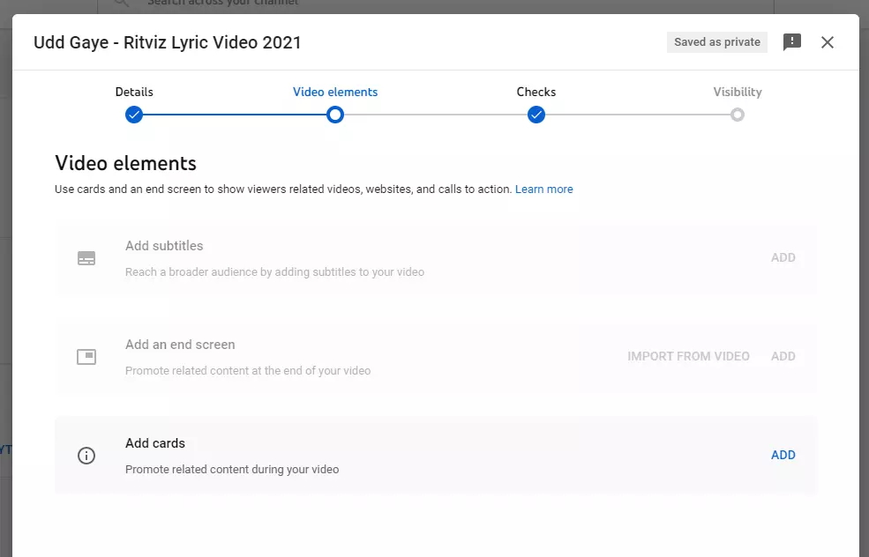
Task: Add subtitles using the ADD button
Action: 783,257
